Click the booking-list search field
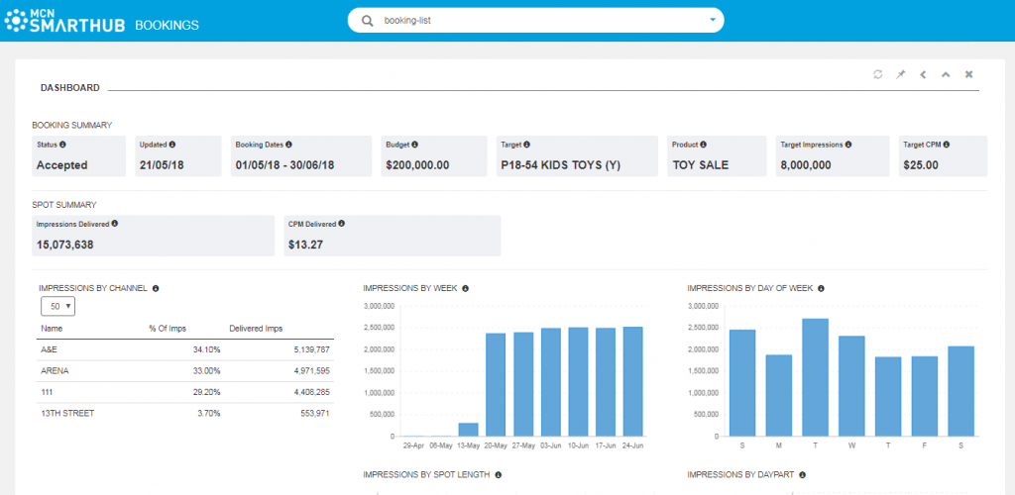This screenshot has width=1015, height=495. click(535, 20)
